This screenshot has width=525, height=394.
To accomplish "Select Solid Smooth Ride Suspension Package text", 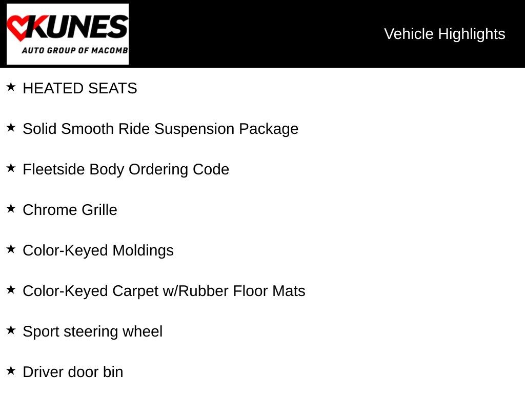I will click(x=160, y=129).
